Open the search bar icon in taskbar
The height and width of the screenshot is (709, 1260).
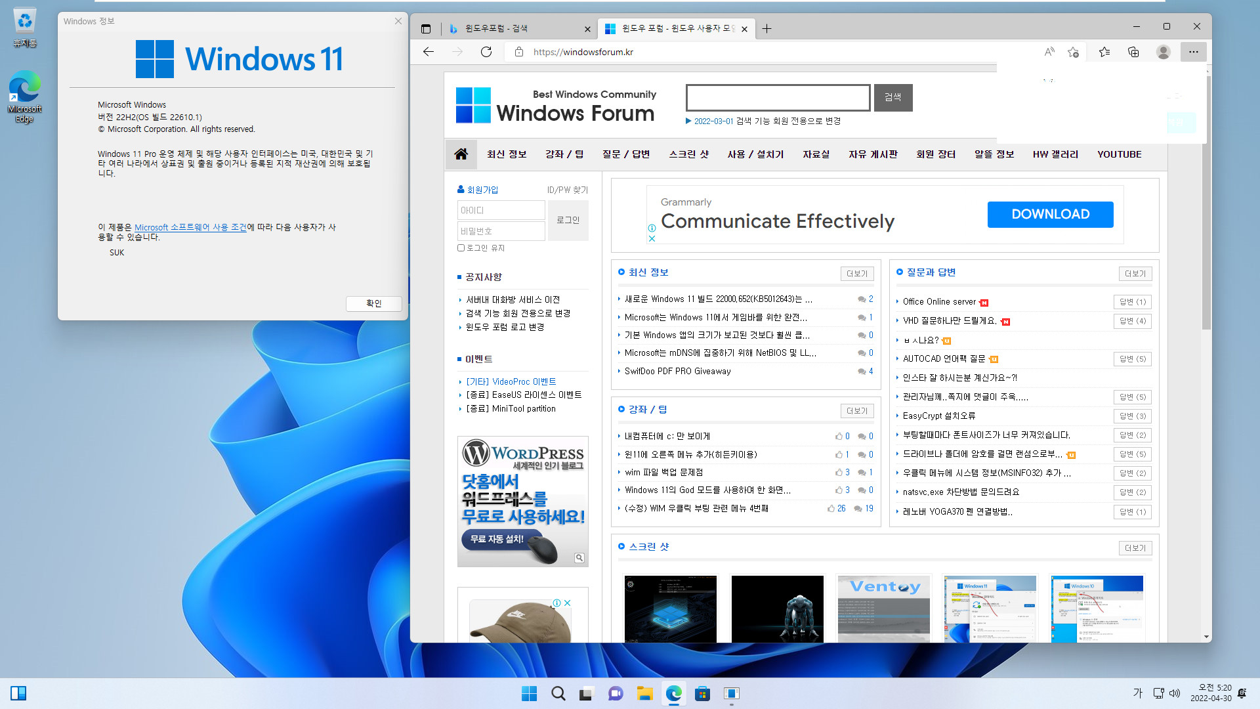pos(557,693)
